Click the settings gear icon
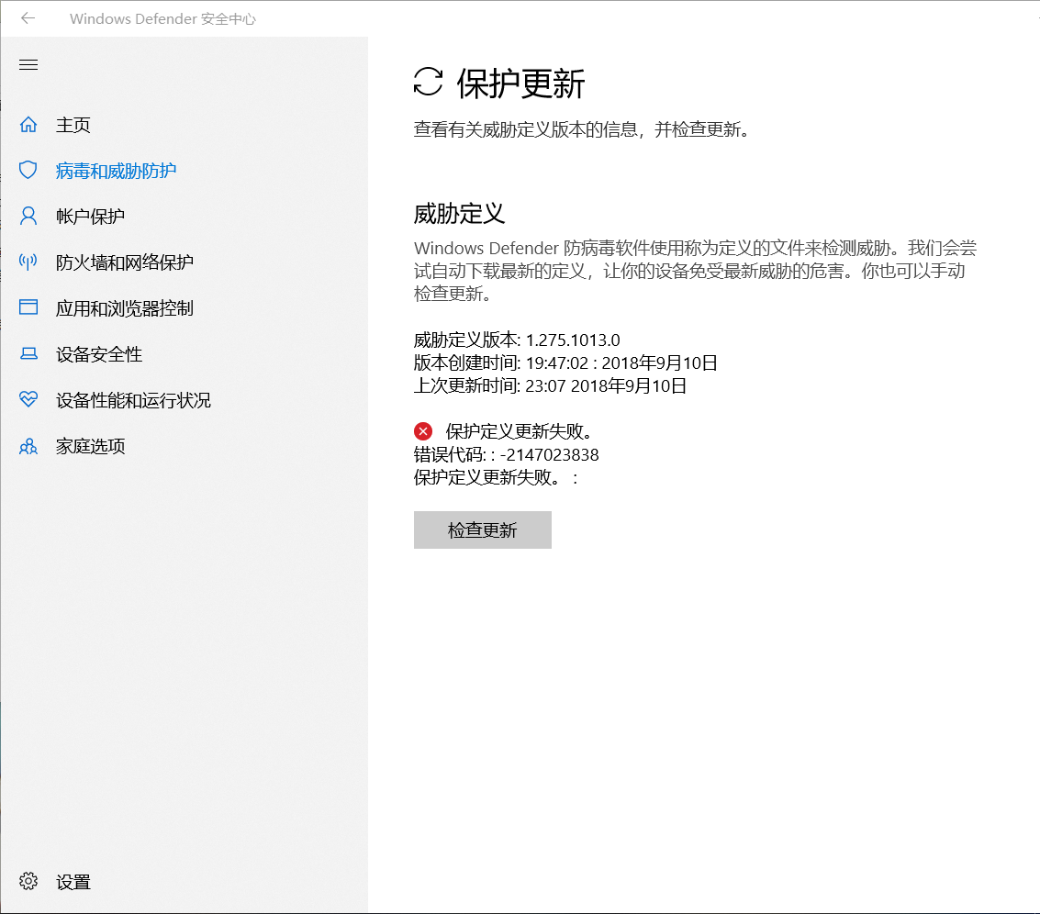 (28, 881)
